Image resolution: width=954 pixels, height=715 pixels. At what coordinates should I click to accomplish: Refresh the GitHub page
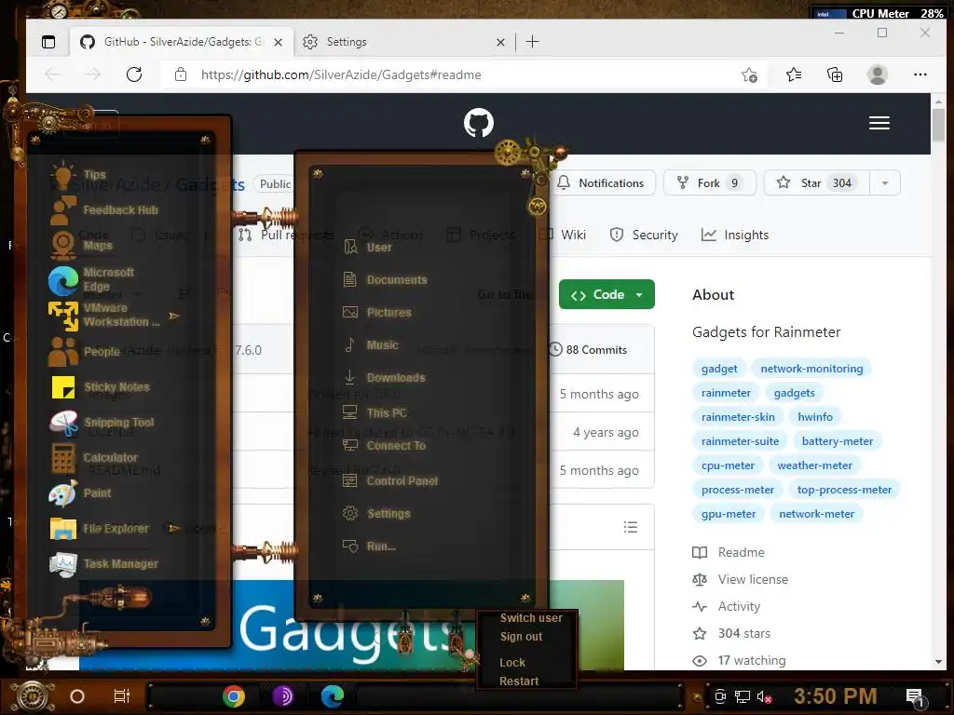[134, 74]
